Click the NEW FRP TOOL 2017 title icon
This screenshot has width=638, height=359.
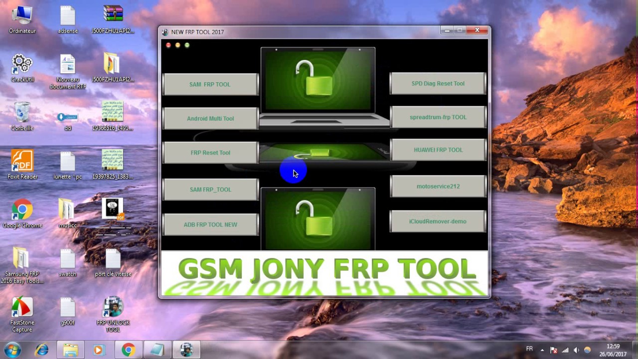[165, 32]
